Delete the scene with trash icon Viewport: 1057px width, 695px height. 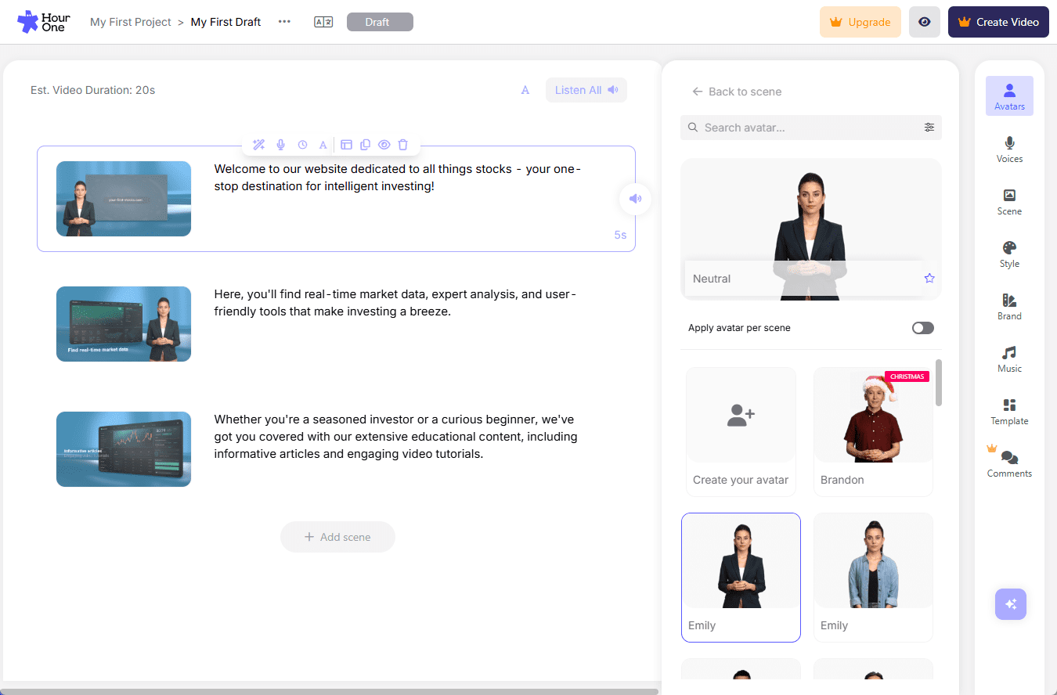point(403,145)
